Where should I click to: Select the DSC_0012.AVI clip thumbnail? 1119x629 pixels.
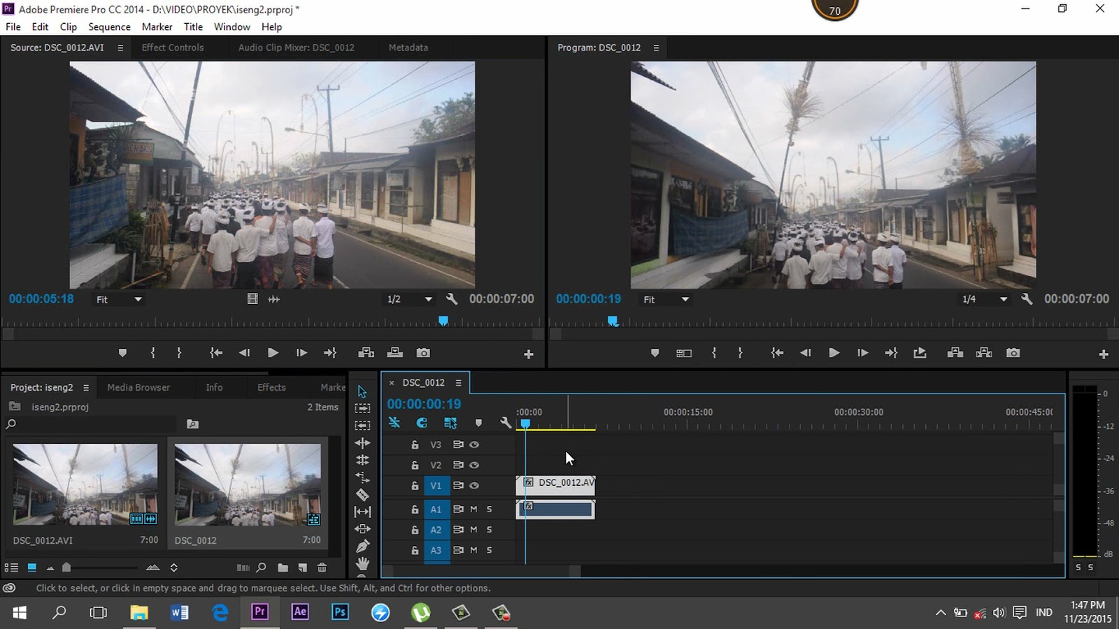click(x=85, y=484)
